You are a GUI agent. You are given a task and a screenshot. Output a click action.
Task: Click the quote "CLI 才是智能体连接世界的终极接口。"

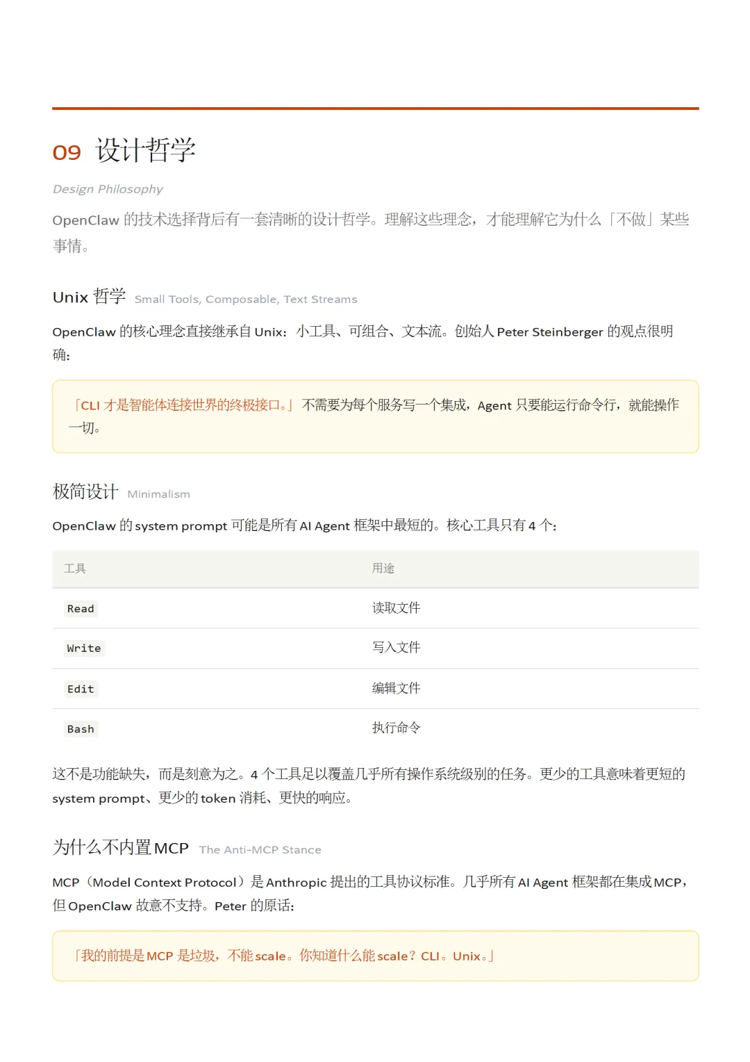(x=183, y=405)
